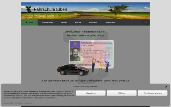Click the 'Dann bist Du bei uns genau richtig!' text
Viewport: 171px width, 107px height.
pos(85,35)
